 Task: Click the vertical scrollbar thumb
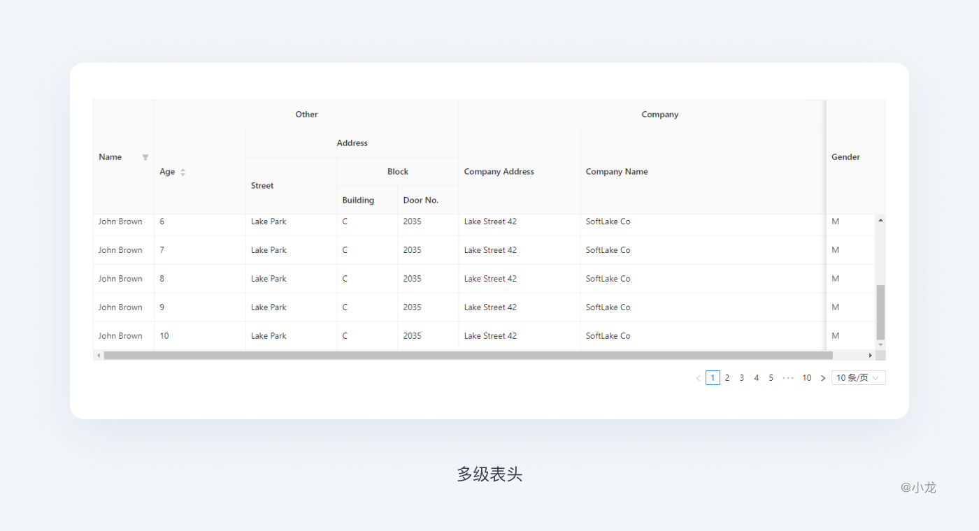[880, 312]
